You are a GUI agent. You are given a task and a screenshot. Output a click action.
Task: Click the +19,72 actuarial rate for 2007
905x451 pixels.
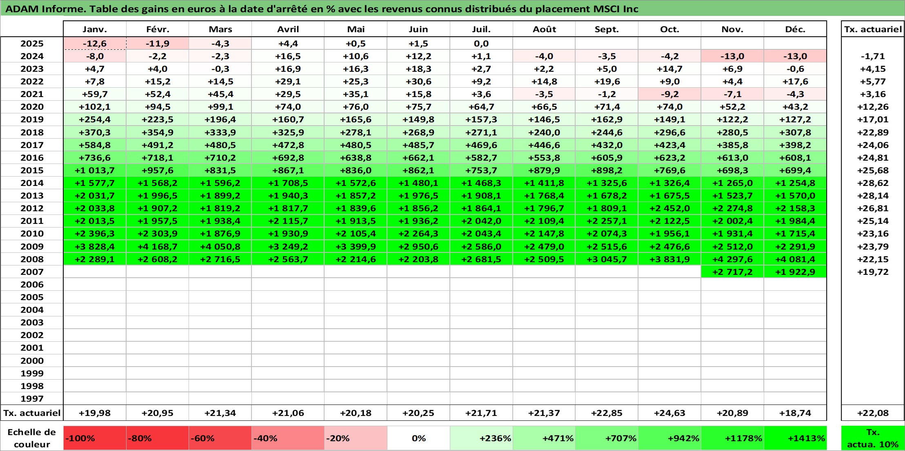click(x=873, y=272)
